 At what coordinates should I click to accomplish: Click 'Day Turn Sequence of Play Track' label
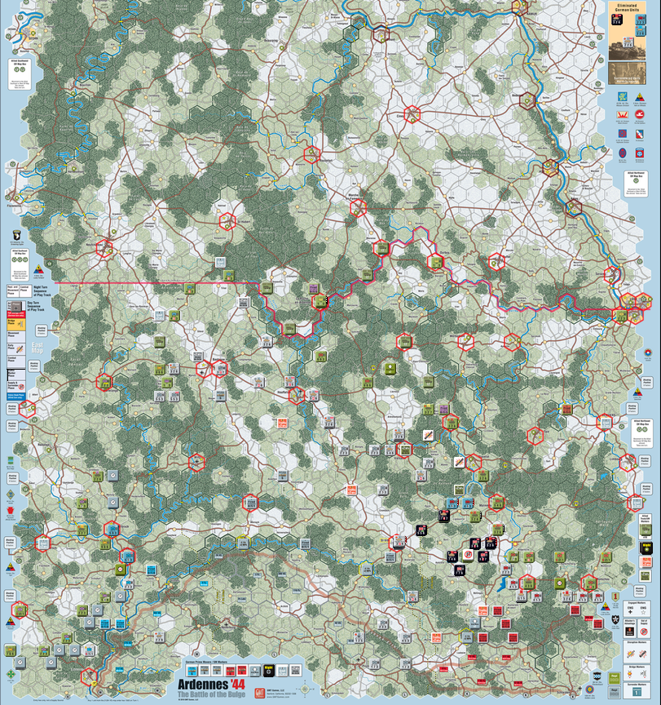point(36,306)
